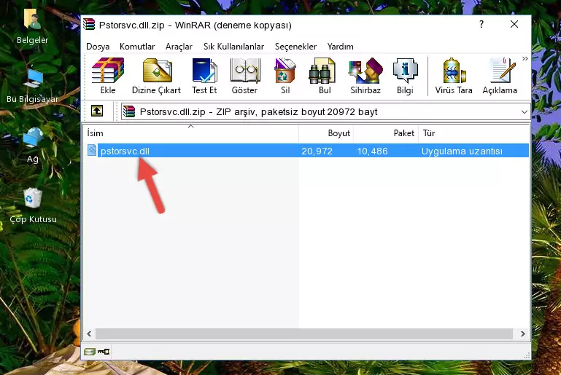Viewport: 561px width, 375px height.
Task: Run the Test Et tool
Action: tap(204, 76)
